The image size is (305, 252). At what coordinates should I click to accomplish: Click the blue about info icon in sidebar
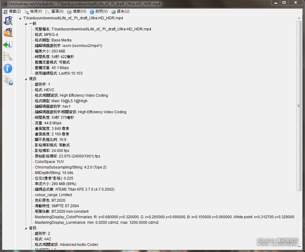[8, 68]
